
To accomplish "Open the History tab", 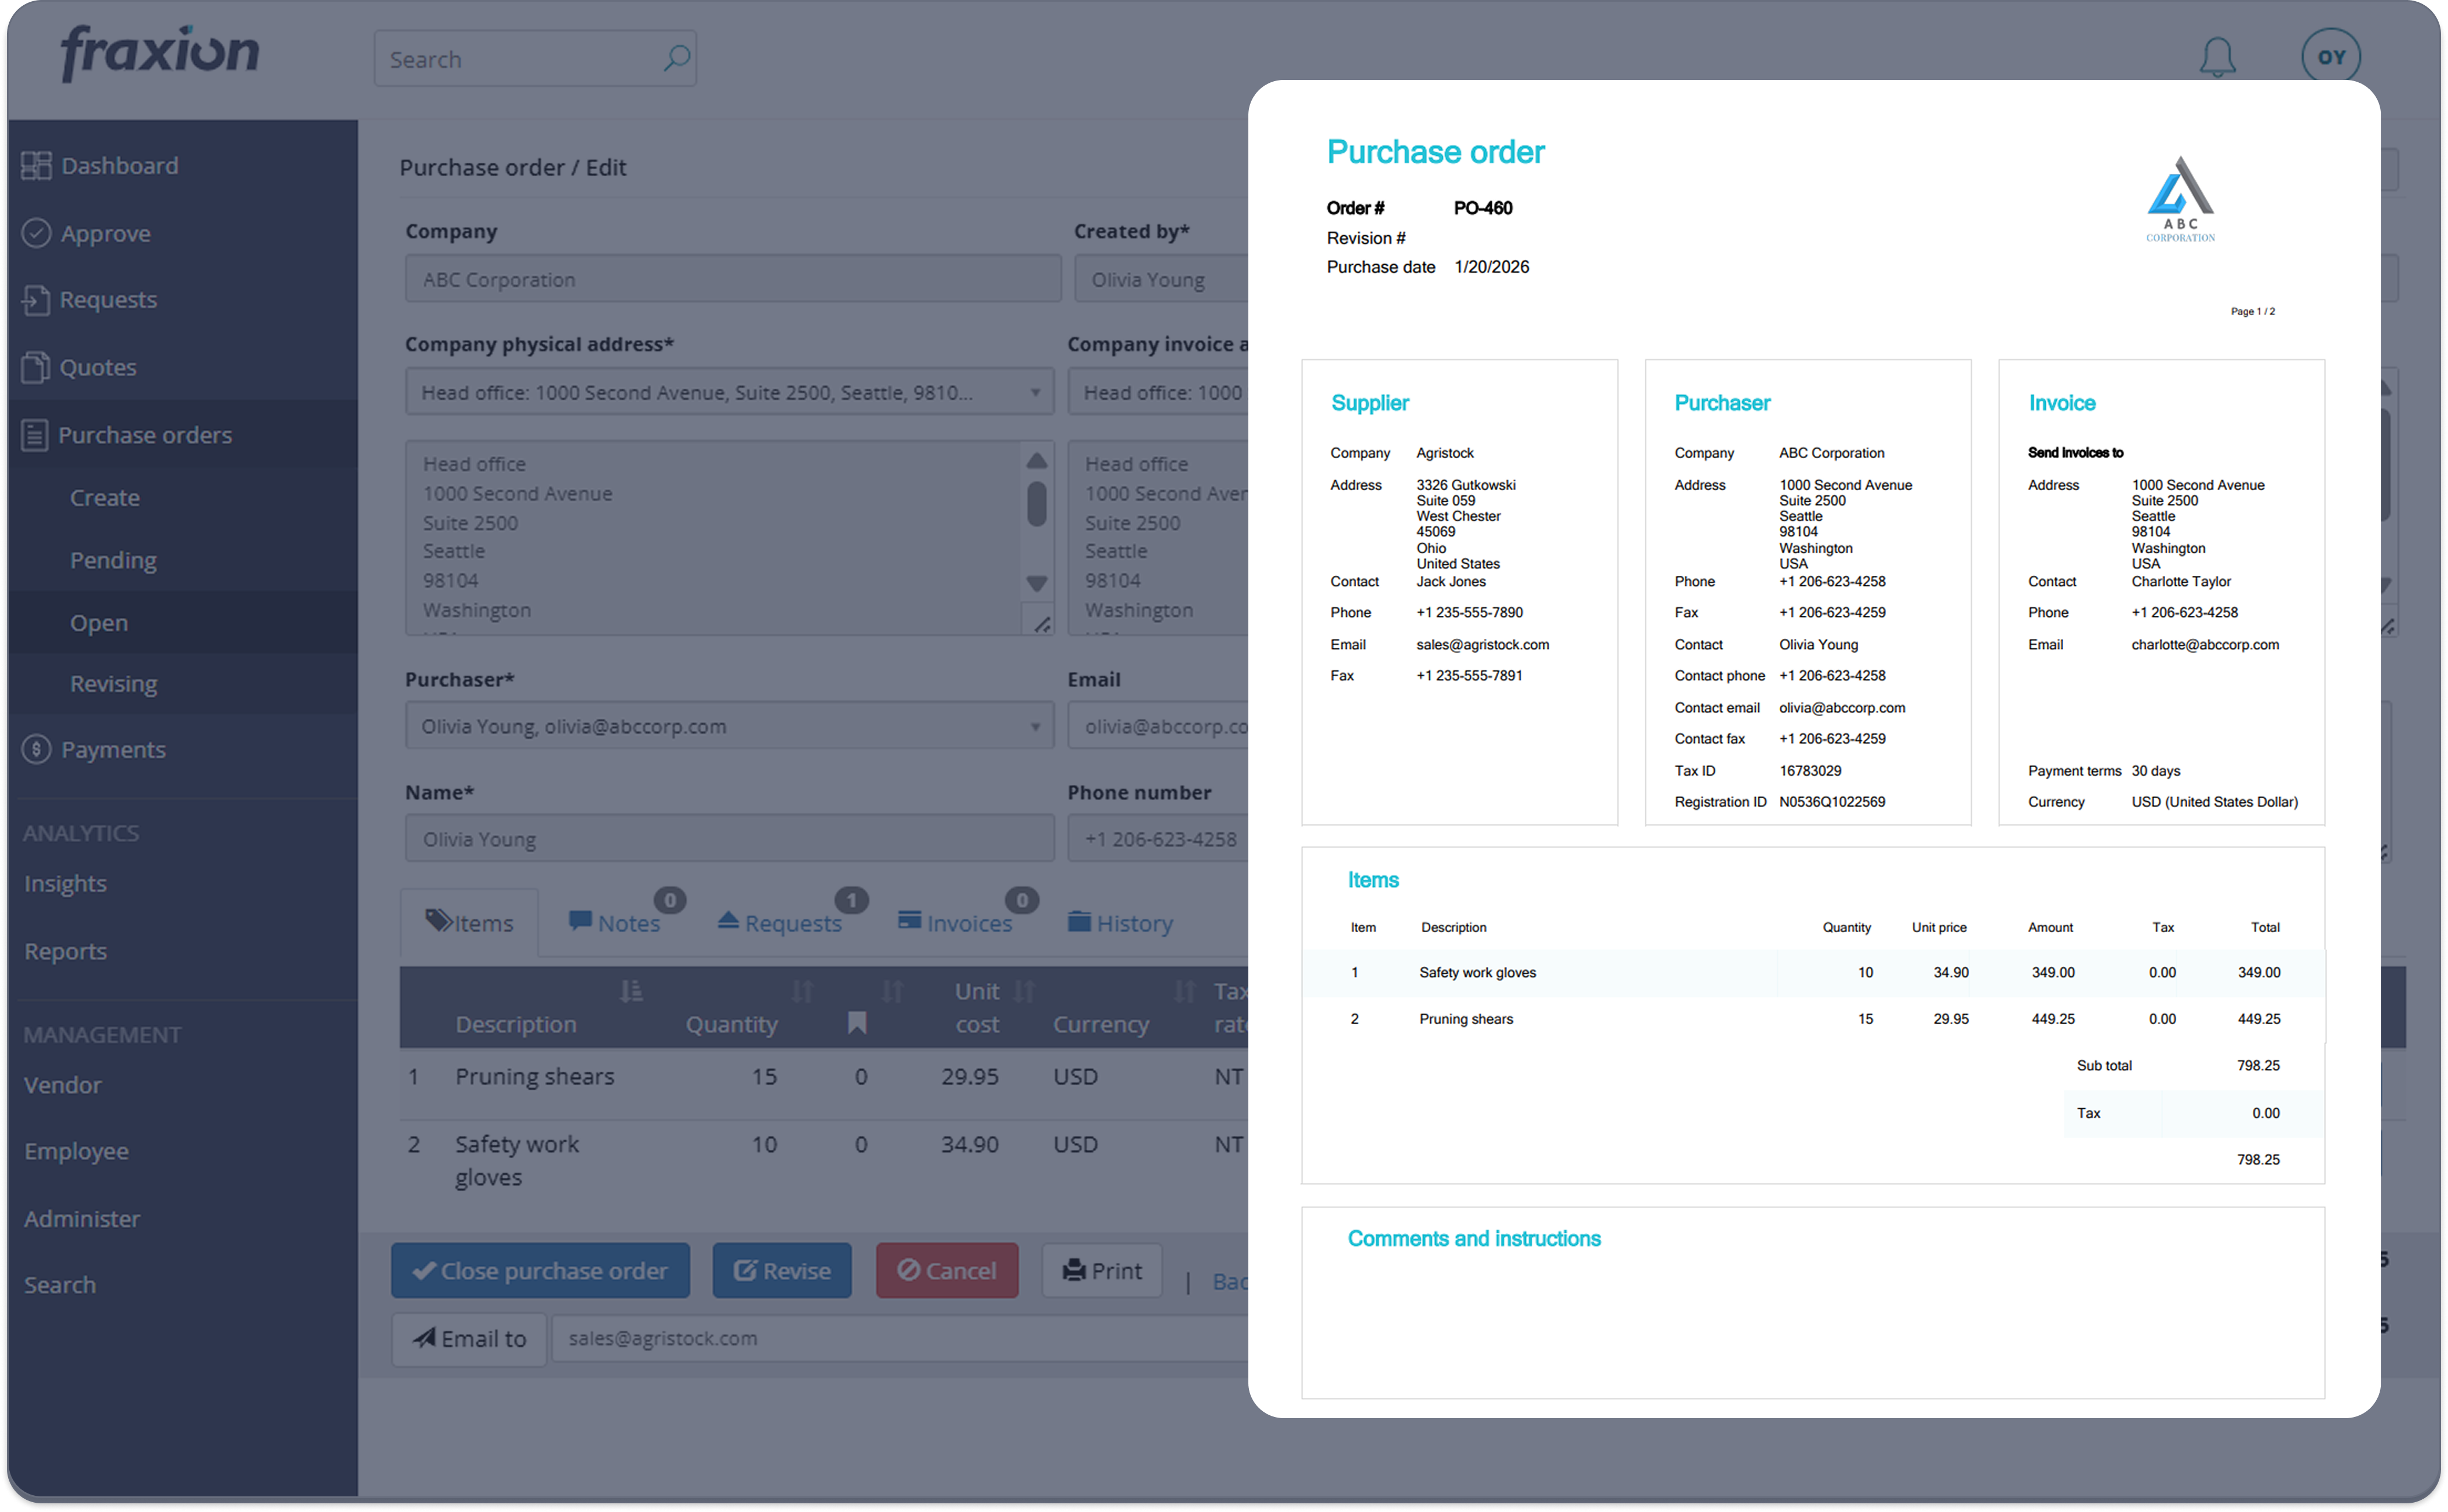I will click(1120, 923).
